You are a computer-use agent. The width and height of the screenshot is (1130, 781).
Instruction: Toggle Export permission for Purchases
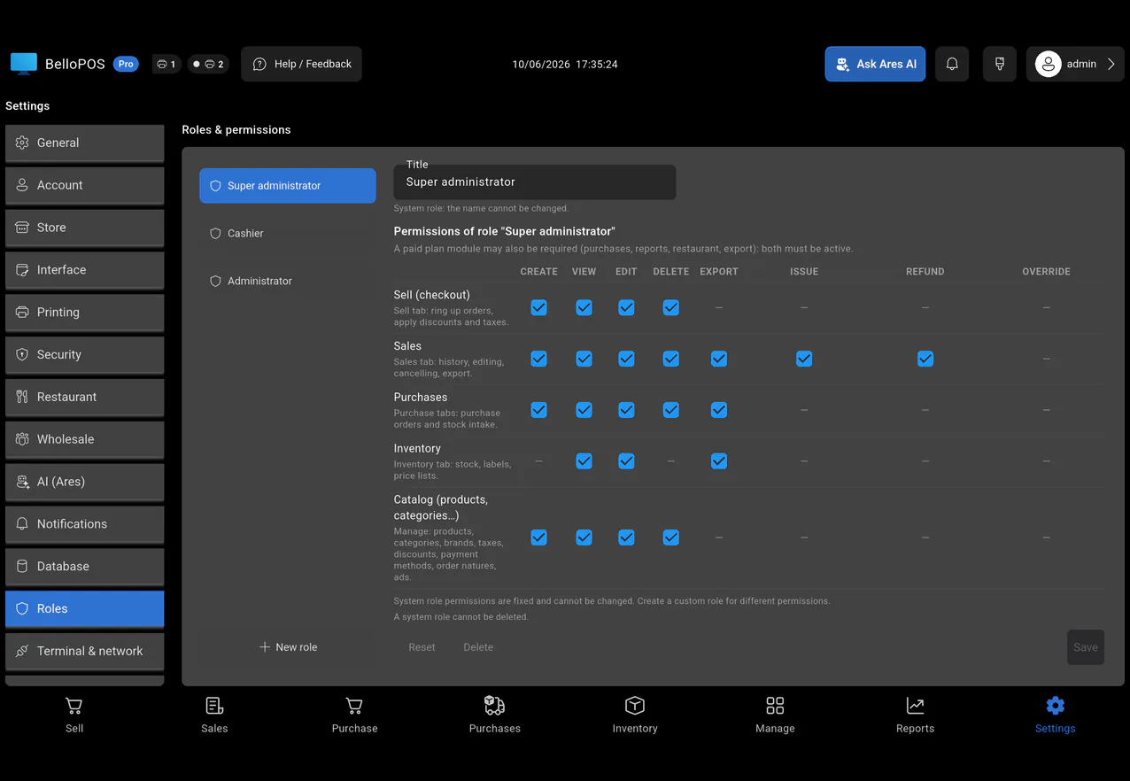pos(719,410)
